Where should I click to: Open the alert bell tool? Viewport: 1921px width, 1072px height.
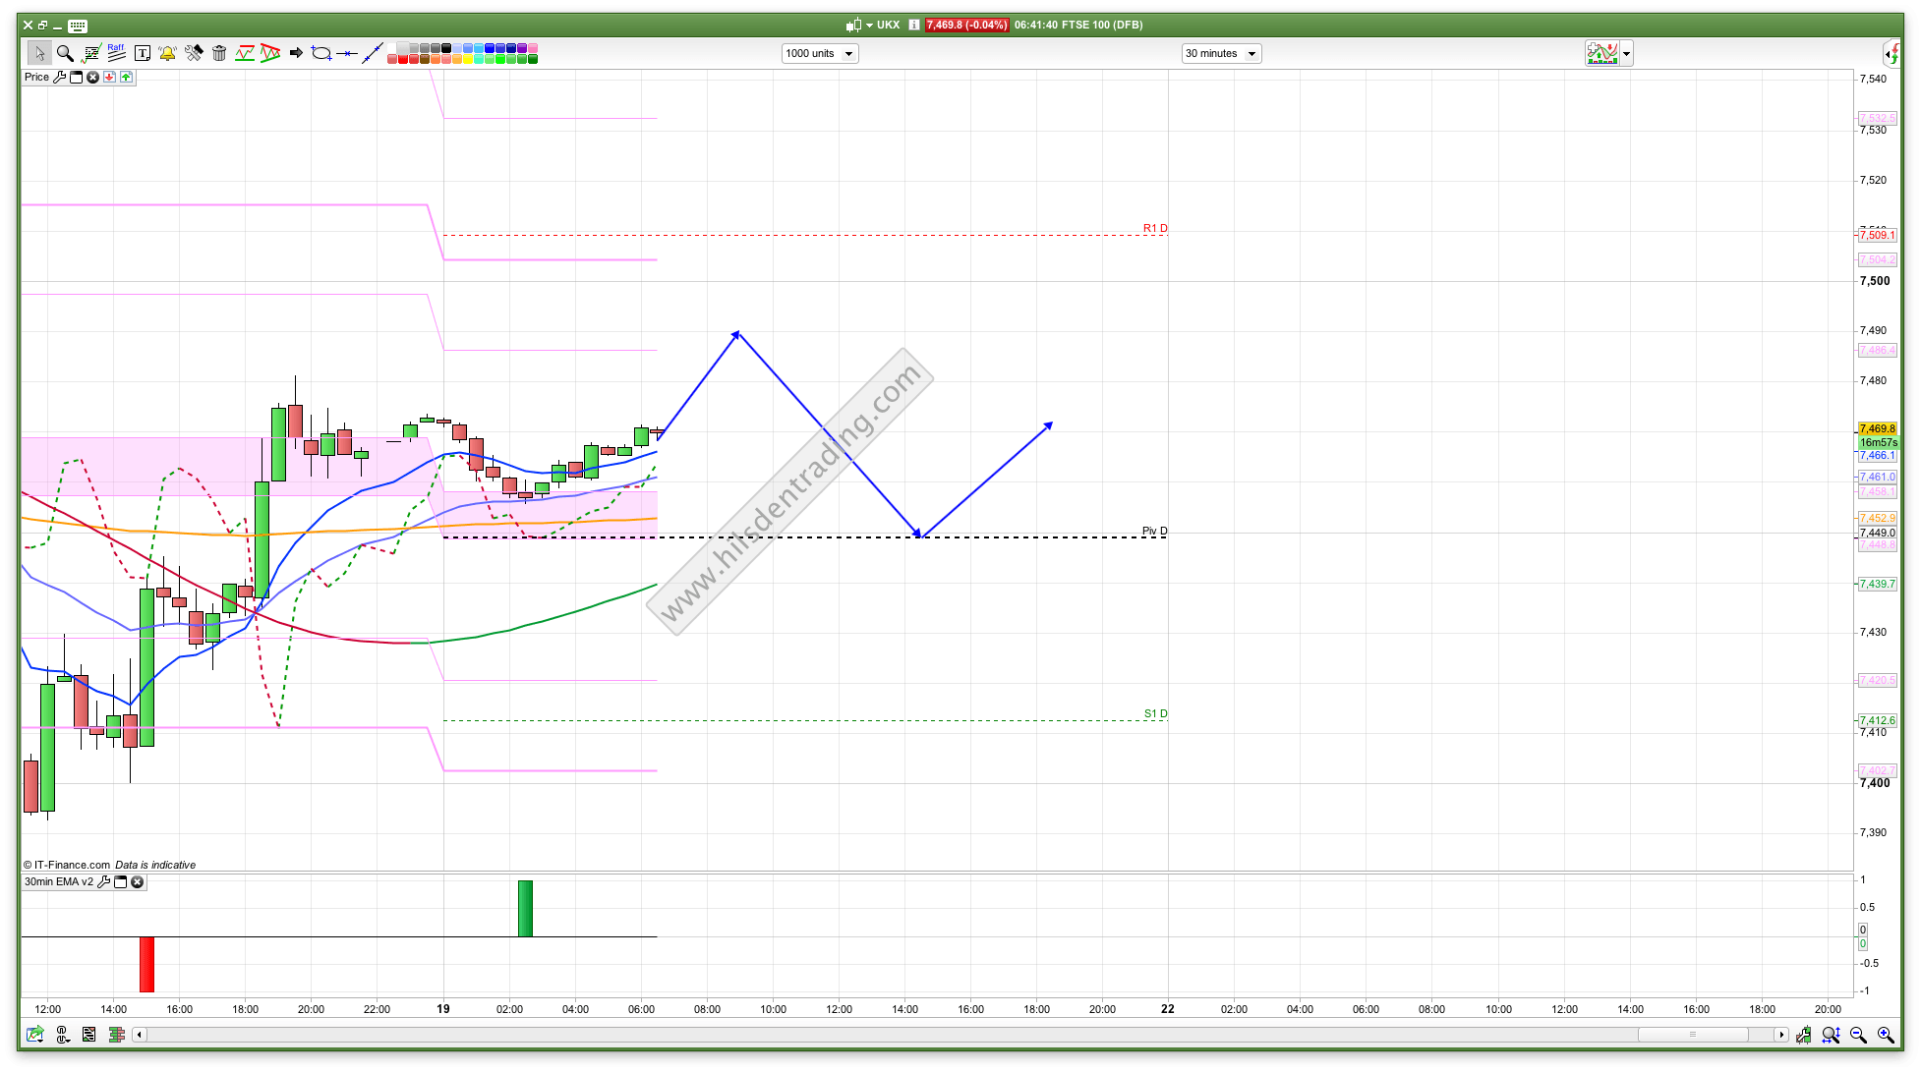pyautogui.click(x=167, y=53)
